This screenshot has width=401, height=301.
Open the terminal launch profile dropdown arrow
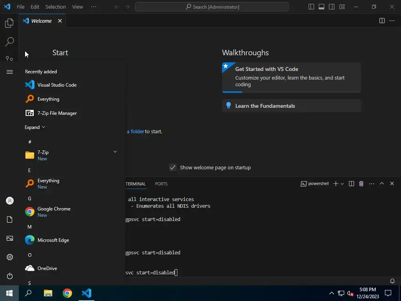point(342,184)
